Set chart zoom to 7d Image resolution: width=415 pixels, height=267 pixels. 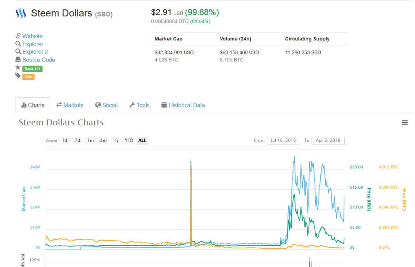[77, 140]
